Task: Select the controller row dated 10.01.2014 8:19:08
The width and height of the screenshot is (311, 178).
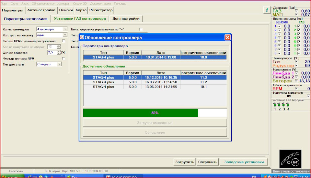Action: (155, 57)
